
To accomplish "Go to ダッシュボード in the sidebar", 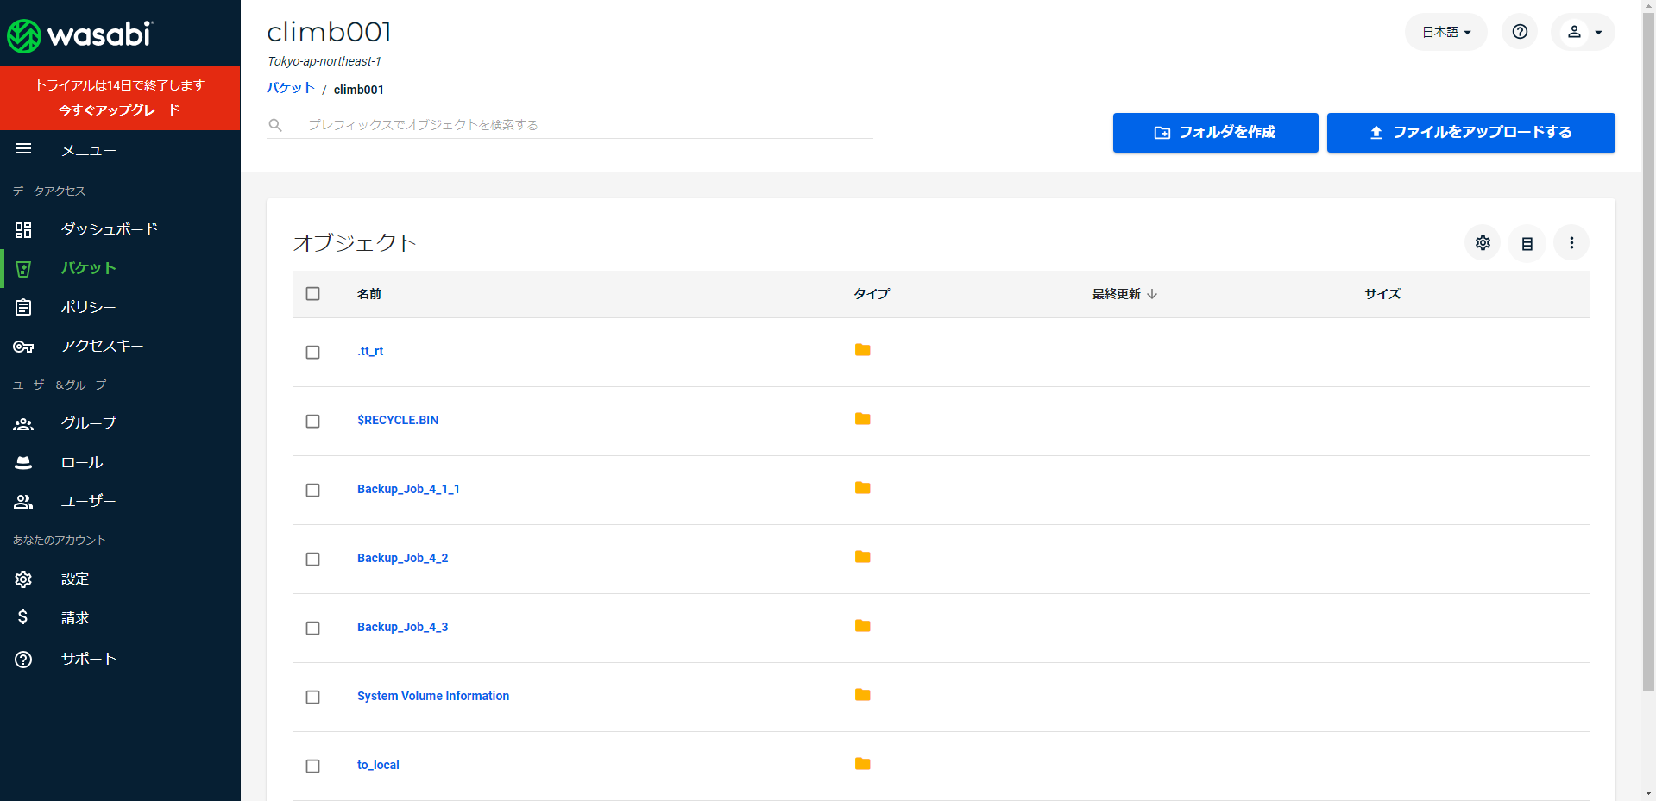I will [109, 229].
